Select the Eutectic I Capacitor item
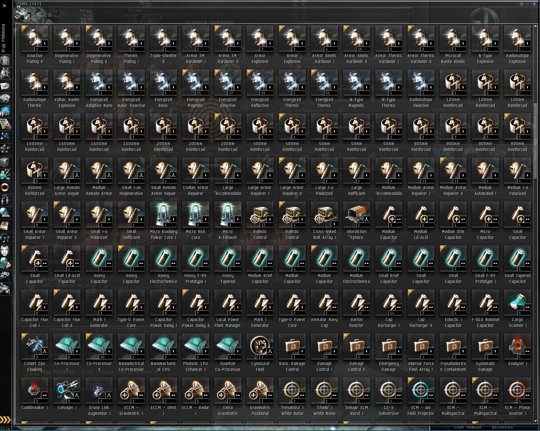This screenshot has width=540, height=431. tap(453, 308)
